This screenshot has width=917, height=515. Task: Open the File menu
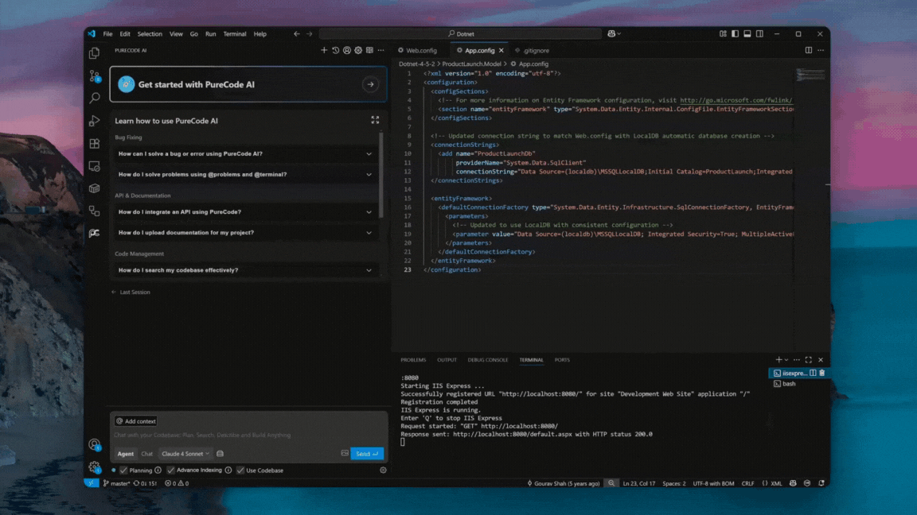click(x=107, y=34)
